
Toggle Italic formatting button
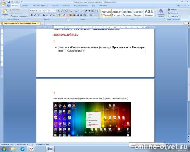tap(35, 15)
